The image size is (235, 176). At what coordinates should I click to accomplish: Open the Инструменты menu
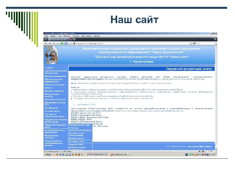(x=86, y=36)
